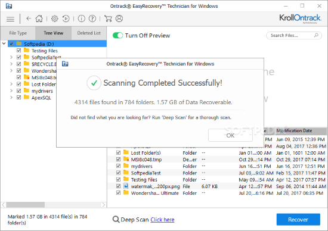Click the resume recovery icon

tap(66, 18)
